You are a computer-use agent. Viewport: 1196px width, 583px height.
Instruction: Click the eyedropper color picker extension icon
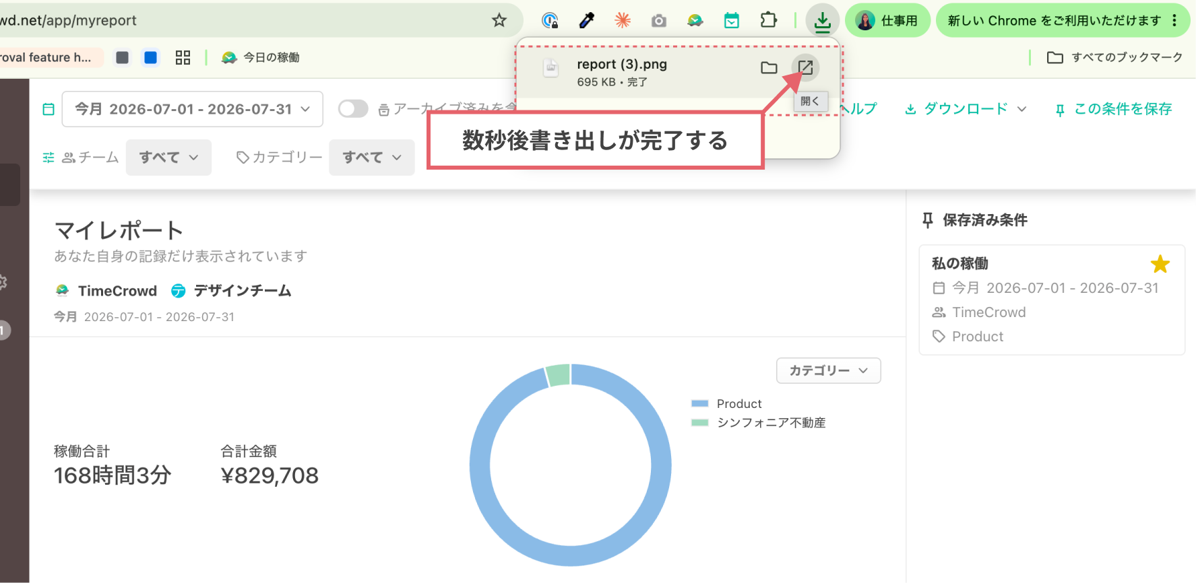(587, 20)
